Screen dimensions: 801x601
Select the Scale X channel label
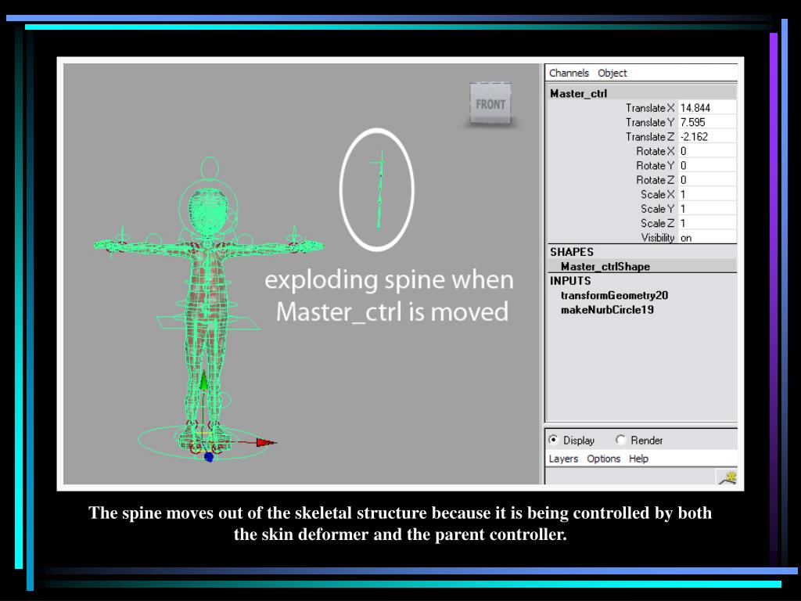point(657,194)
